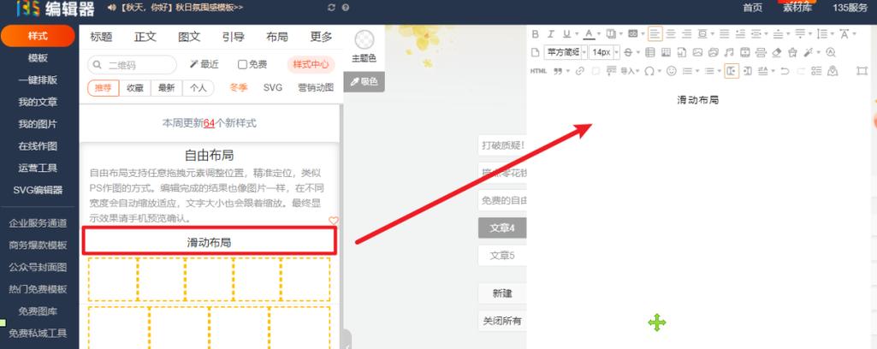The image size is (877, 349).
Task: Click the float-right layout icon
Action: click(x=747, y=71)
